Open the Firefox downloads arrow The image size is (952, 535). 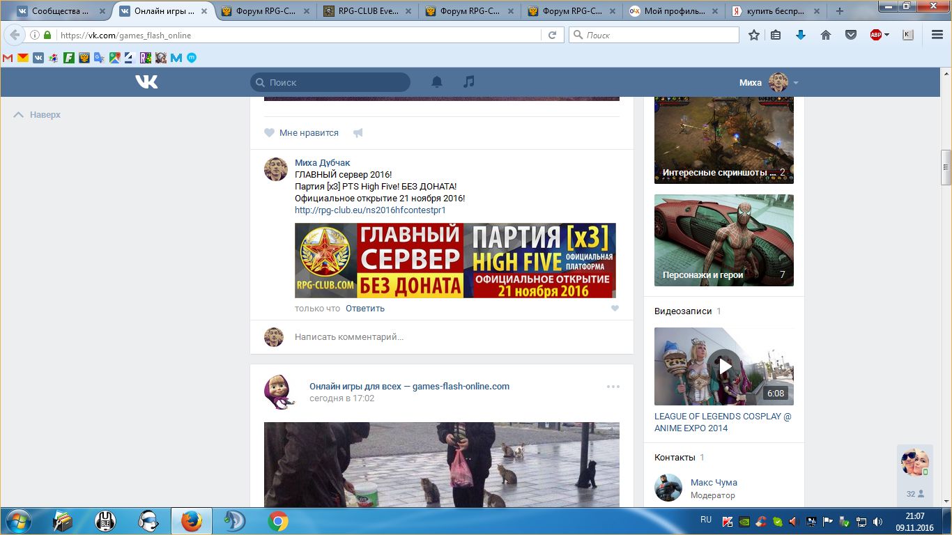point(801,35)
